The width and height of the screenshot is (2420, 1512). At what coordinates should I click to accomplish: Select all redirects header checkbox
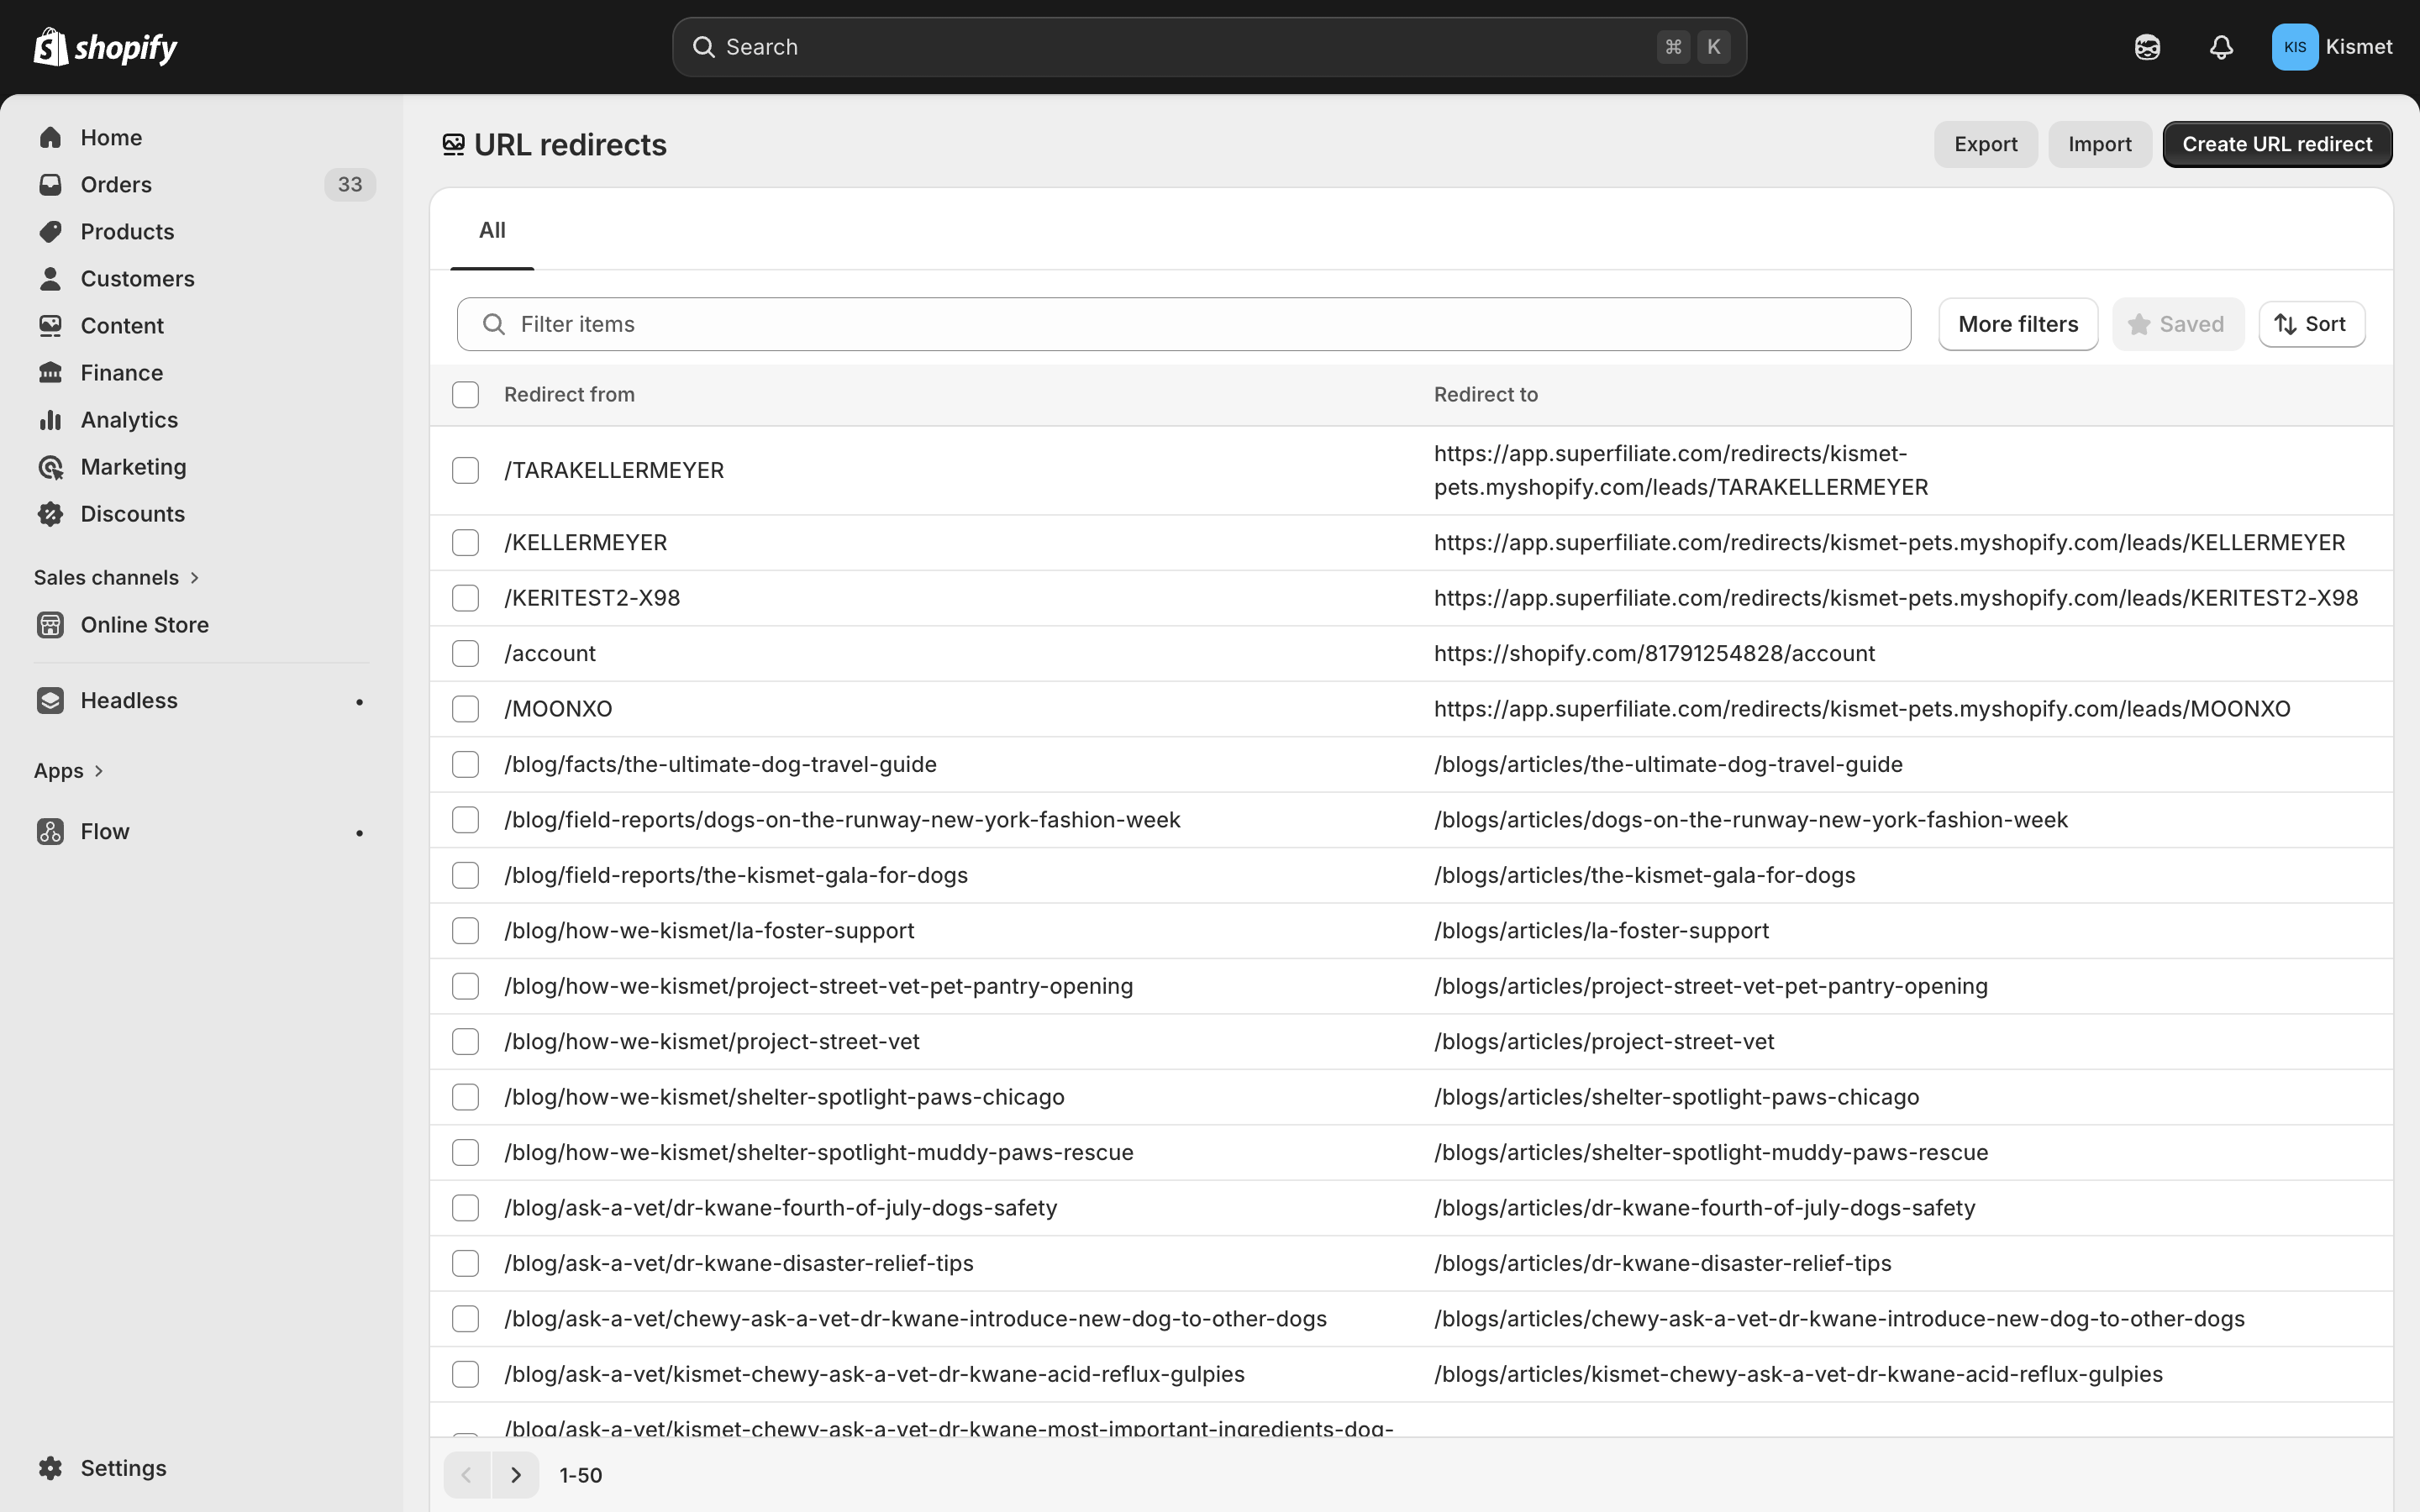click(465, 395)
